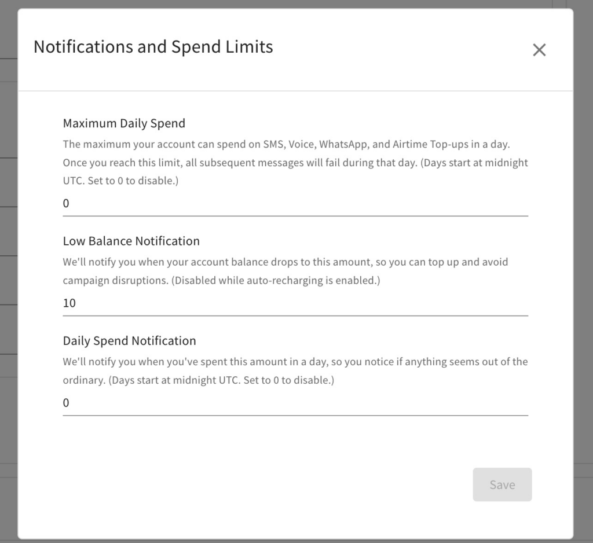Close the Notifications and Spend Limits dialog
This screenshot has width=593, height=543.
point(539,50)
